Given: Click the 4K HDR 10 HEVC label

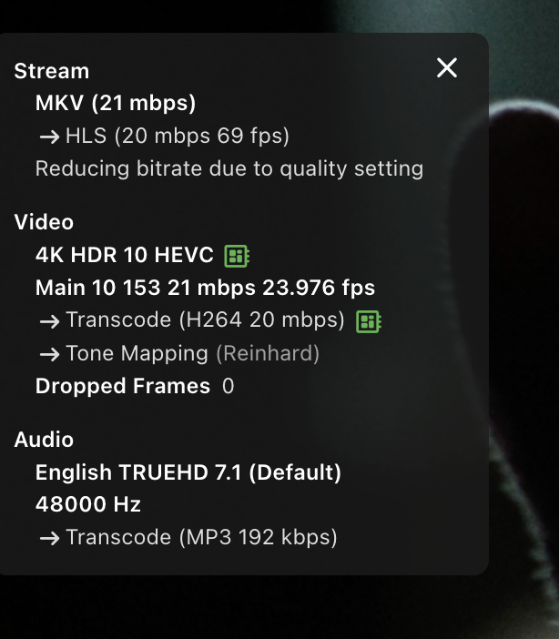Looking at the screenshot, I should (x=125, y=255).
